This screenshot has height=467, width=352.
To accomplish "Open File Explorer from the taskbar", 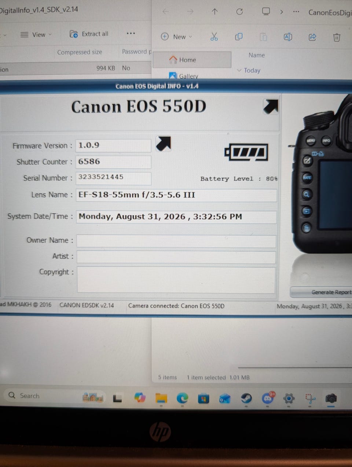I will pos(161,398).
